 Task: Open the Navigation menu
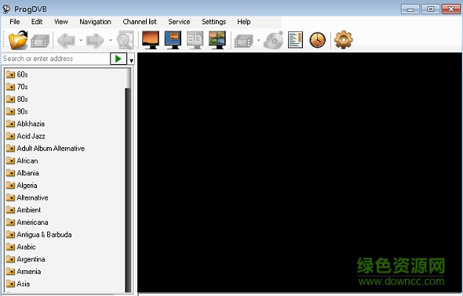point(95,22)
